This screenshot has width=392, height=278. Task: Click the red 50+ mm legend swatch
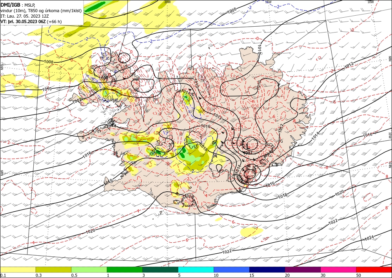pyautogui.click(x=374, y=269)
